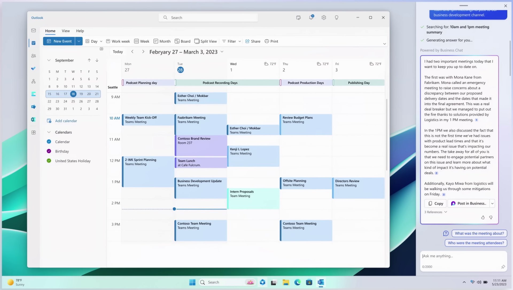Click the Copy button in Business Chat
Image resolution: width=513 pixels, height=290 pixels.
coord(435,203)
